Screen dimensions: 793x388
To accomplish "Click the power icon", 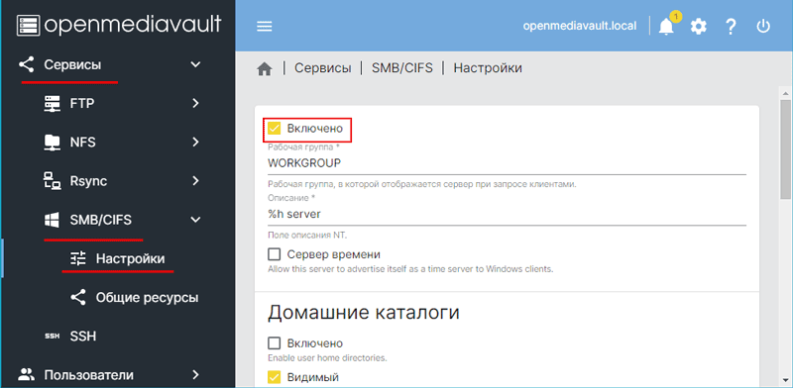I will [762, 27].
